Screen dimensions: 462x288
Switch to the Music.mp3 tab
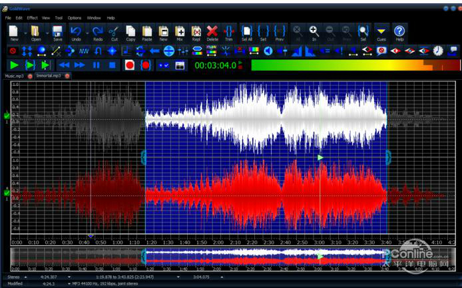point(14,76)
